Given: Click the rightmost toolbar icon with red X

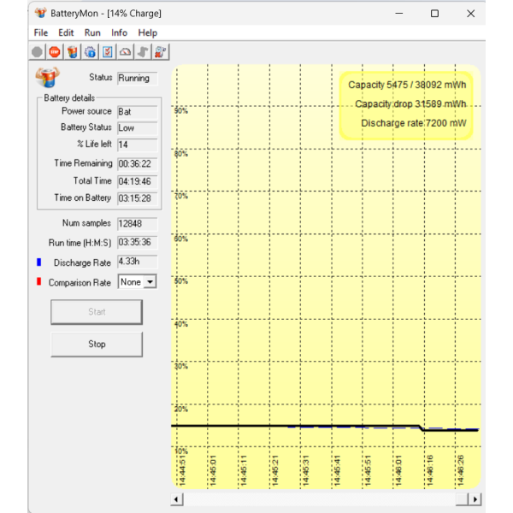Looking at the screenshot, I should [161, 52].
